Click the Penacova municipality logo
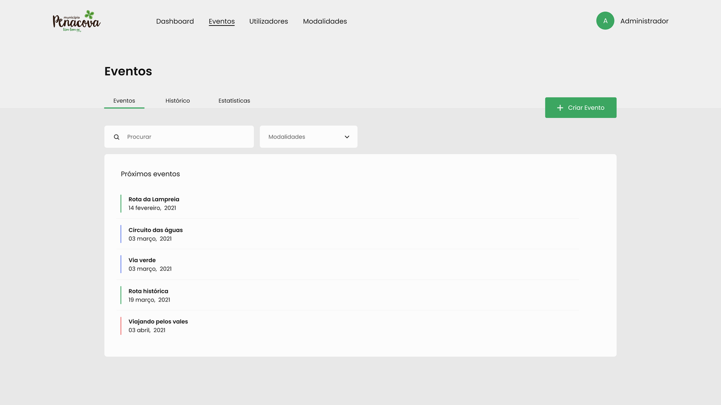Screen dimensions: 721x405 tap(76, 21)
